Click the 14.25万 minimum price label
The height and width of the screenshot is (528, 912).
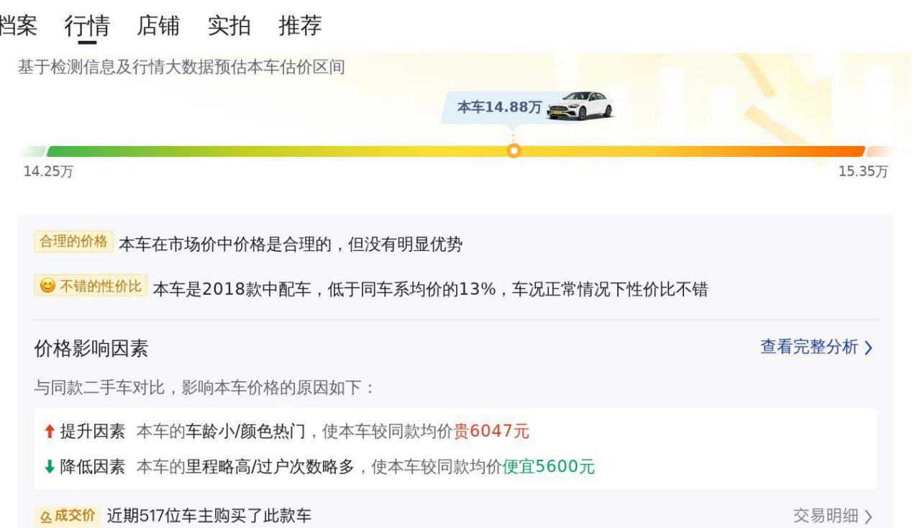(x=42, y=172)
